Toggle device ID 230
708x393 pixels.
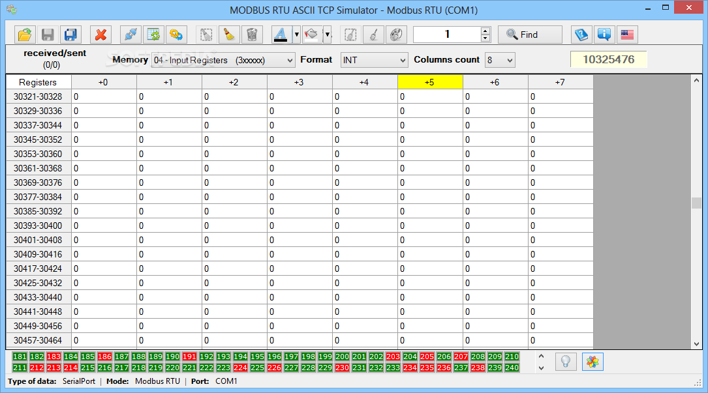coord(343,368)
